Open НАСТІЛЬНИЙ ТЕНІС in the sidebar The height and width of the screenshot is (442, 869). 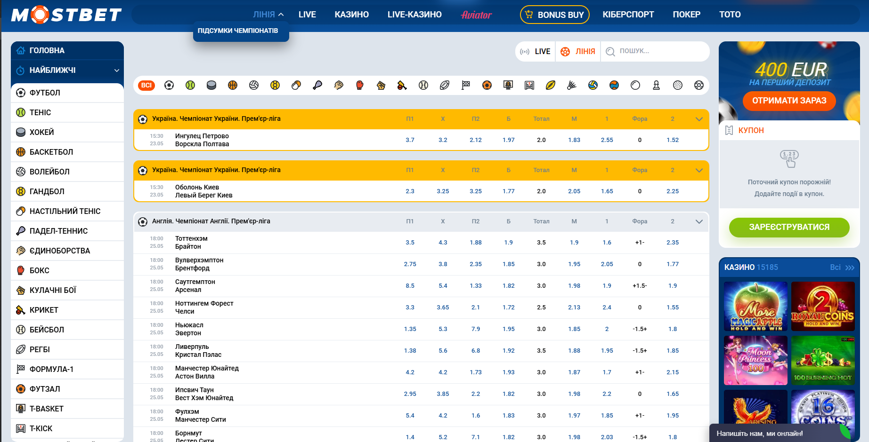pos(67,211)
